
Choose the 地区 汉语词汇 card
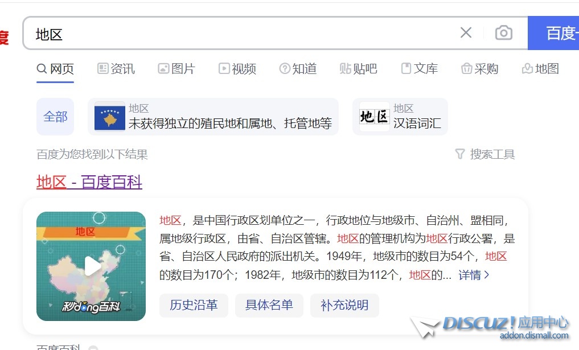[x=400, y=117]
